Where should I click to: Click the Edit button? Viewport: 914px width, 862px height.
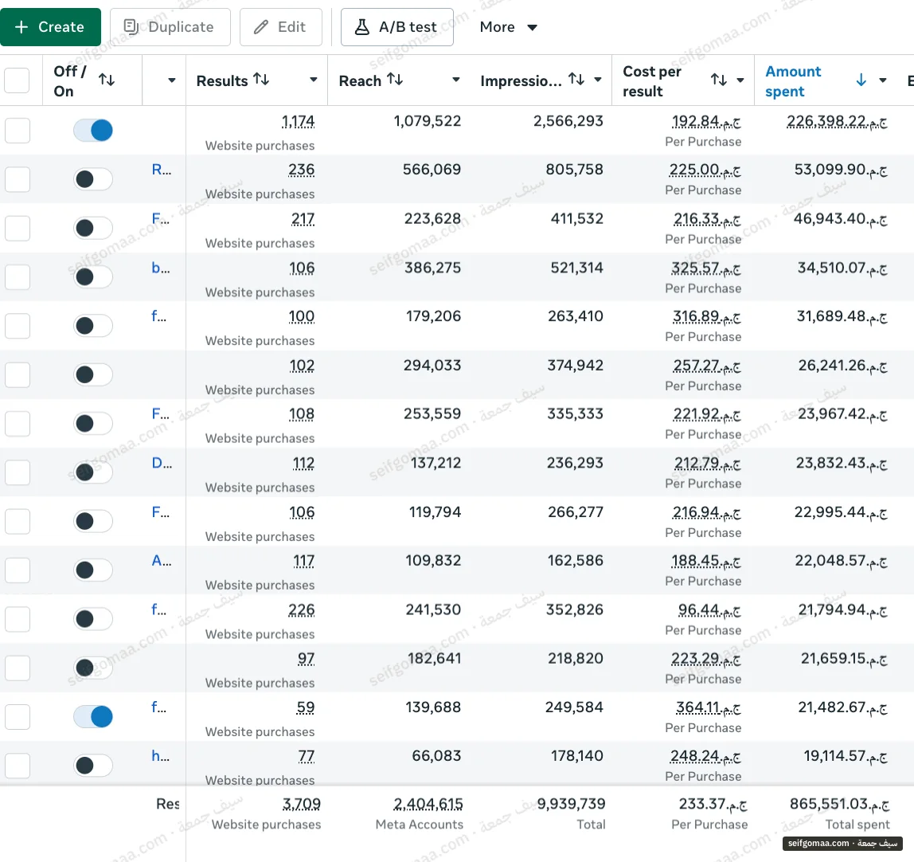point(280,27)
